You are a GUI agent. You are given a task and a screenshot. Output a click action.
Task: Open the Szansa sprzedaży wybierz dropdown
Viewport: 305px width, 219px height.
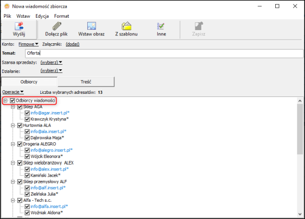[x=51, y=63]
